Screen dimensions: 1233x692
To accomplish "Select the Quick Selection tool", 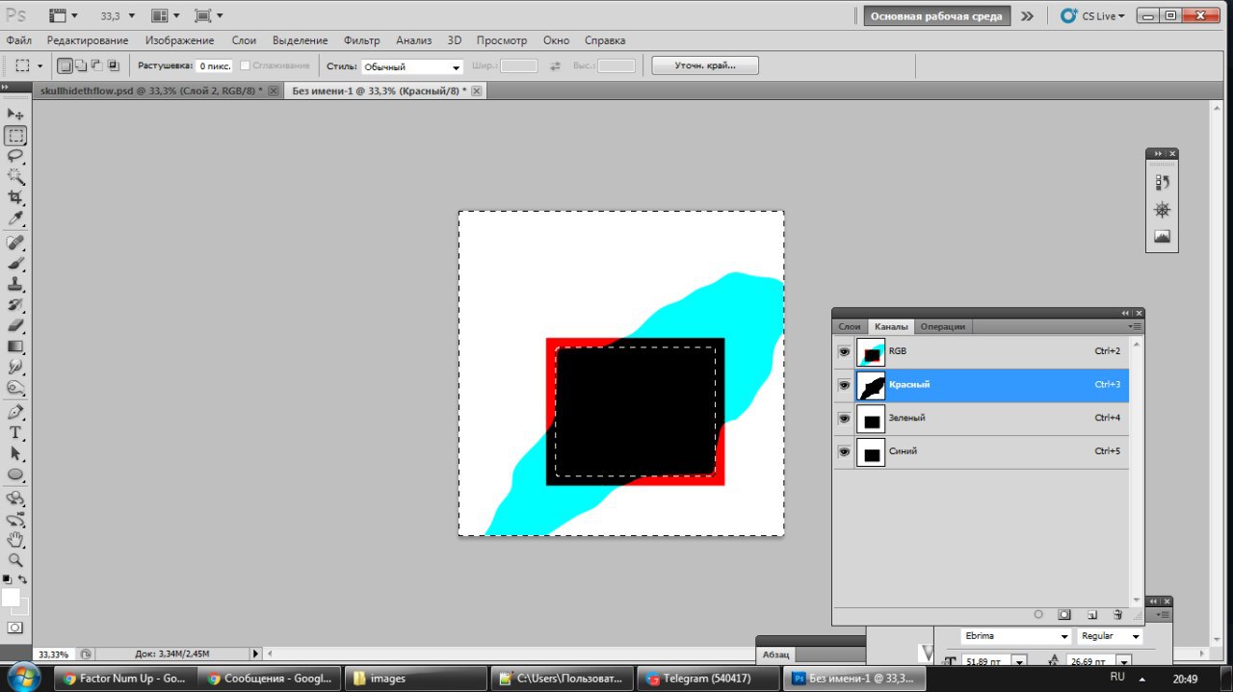I will coord(15,176).
